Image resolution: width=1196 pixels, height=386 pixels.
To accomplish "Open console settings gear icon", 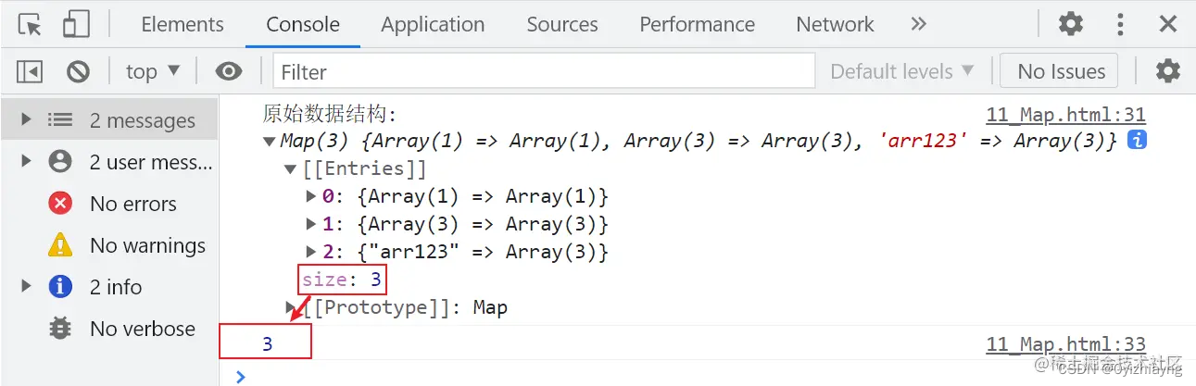I will (1168, 71).
